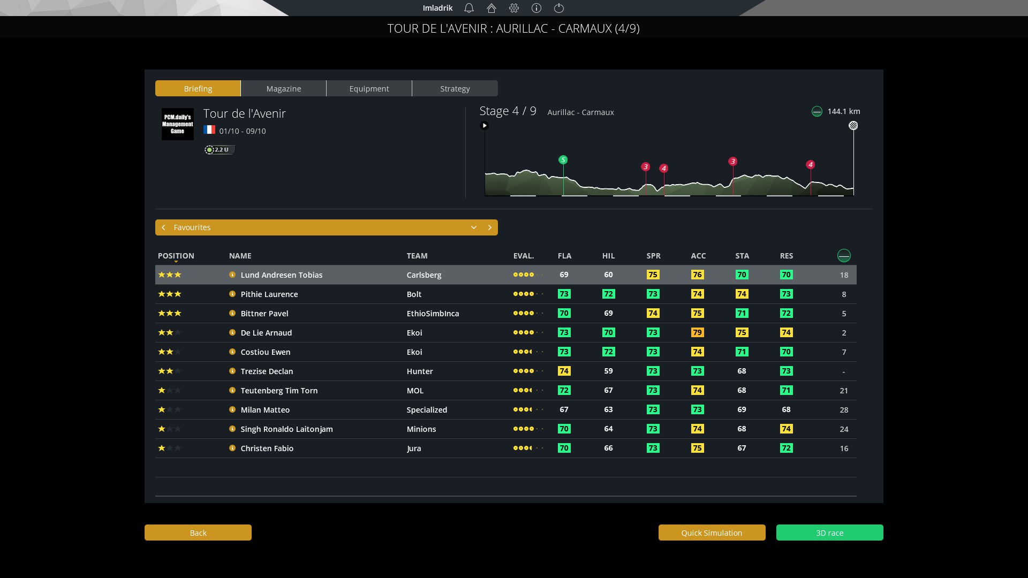Click Singh Ronaldo Laitonjam evaluation dots

[528, 429]
